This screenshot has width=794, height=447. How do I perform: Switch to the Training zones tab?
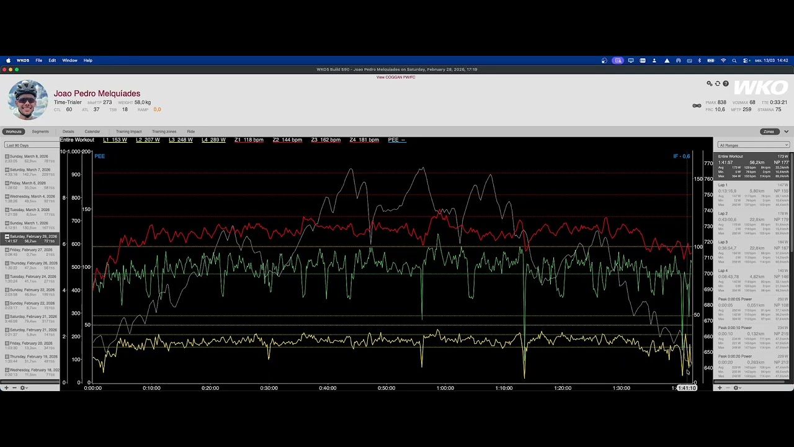pos(164,132)
